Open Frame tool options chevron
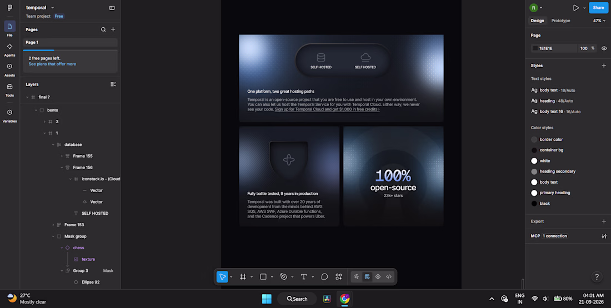 (251, 277)
